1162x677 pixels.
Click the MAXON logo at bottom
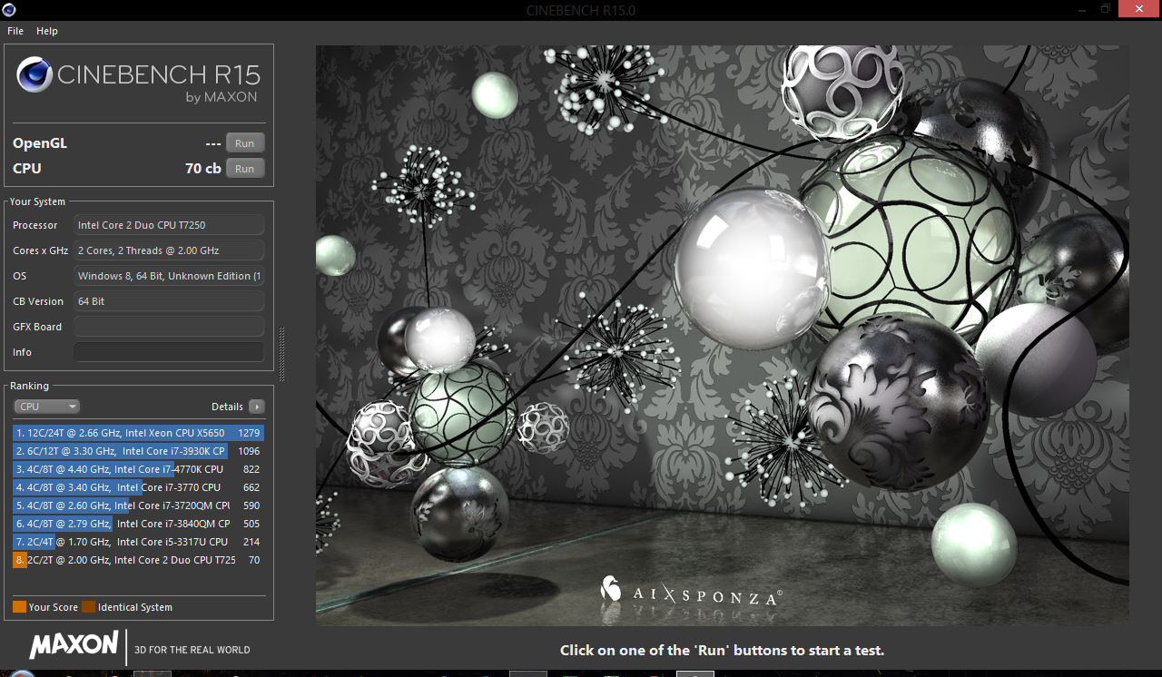point(74,645)
